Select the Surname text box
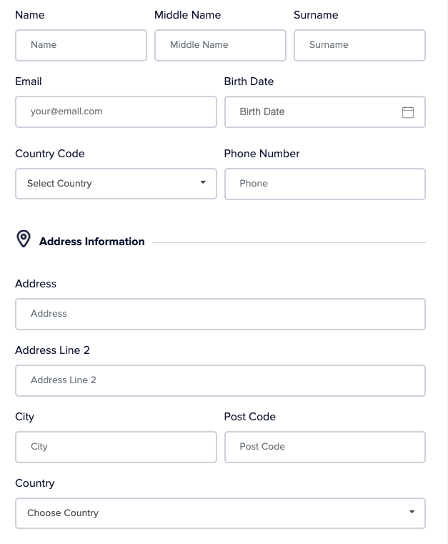 [x=360, y=46]
